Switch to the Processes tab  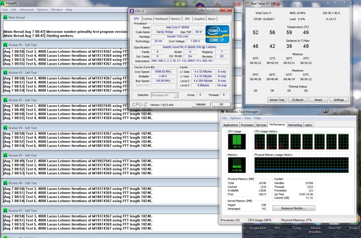pos(247,125)
